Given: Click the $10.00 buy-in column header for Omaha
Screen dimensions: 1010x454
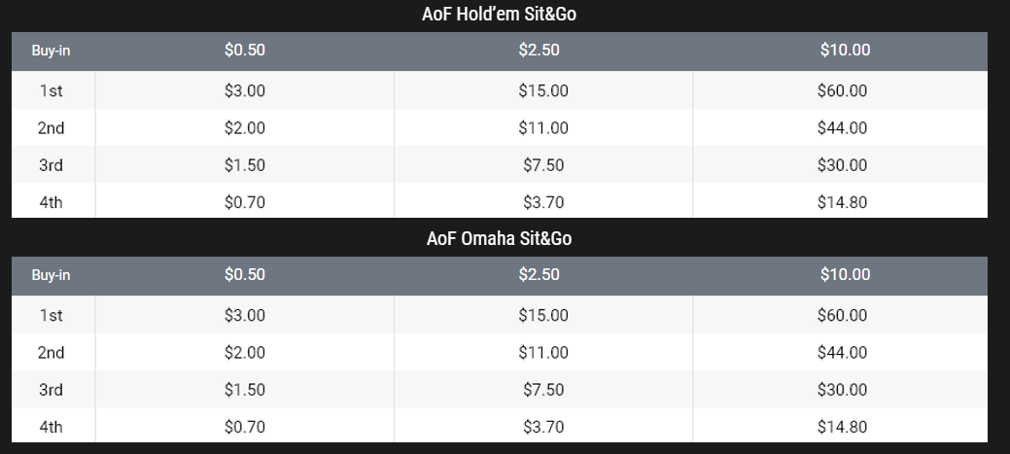Looking at the screenshot, I should coord(845,275).
